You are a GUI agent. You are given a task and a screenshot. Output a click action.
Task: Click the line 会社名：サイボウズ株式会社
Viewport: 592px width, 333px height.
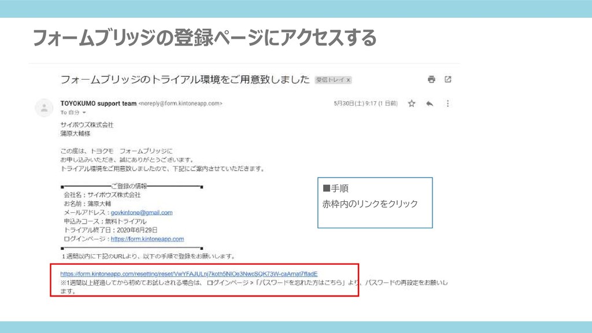[102, 195]
